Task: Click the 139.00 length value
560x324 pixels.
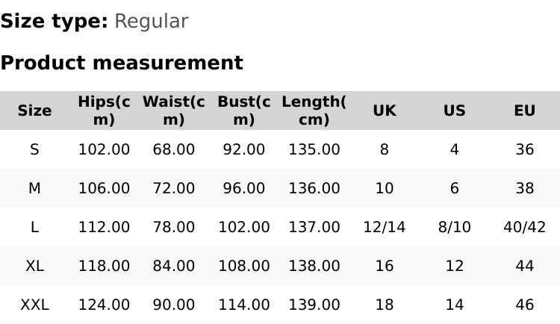Action: (x=314, y=305)
